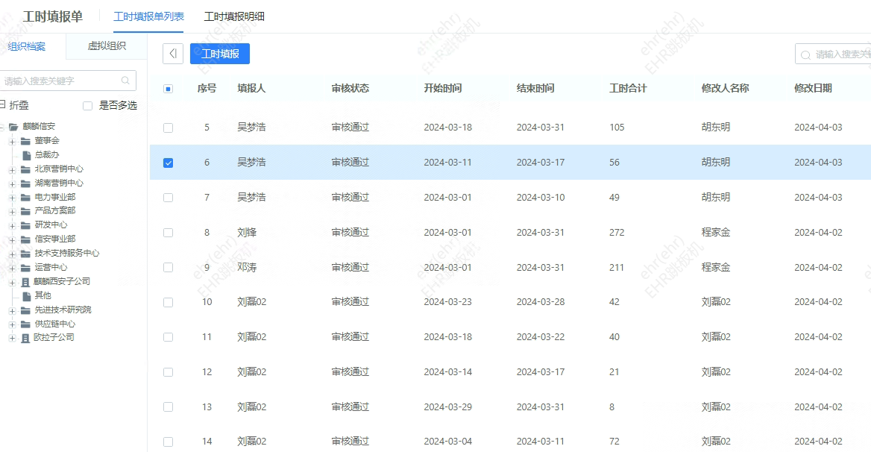Image resolution: width=871 pixels, height=452 pixels.
Task: Click the company icon beside 麒麟西安子公司
Action: 24,281
